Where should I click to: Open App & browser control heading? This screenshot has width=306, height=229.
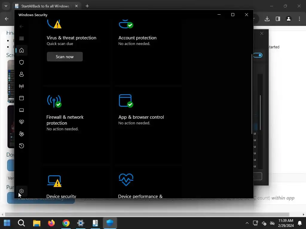pos(141,117)
